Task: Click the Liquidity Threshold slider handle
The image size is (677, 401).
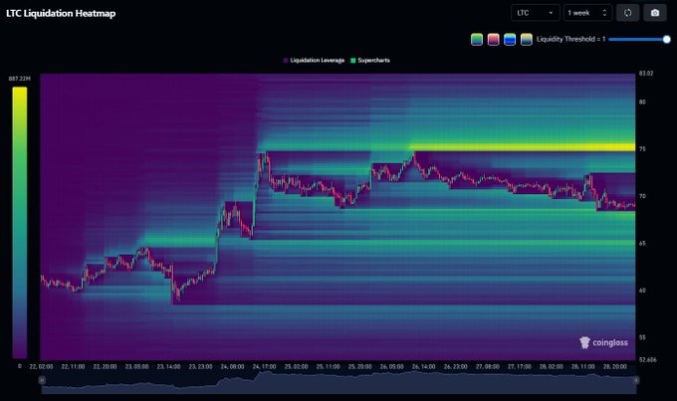Action: pyautogui.click(x=667, y=39)
